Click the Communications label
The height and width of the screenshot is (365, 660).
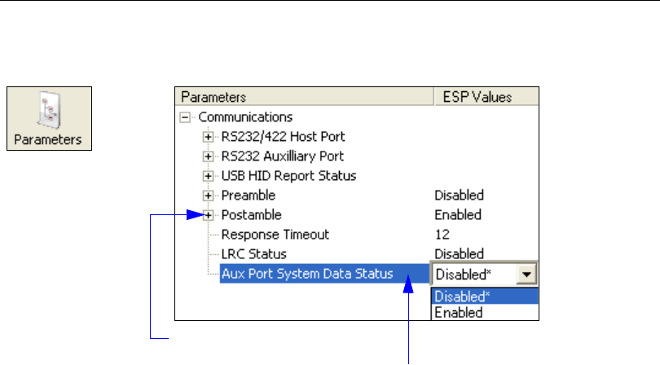pyautogui.click(x=245, y=117)
